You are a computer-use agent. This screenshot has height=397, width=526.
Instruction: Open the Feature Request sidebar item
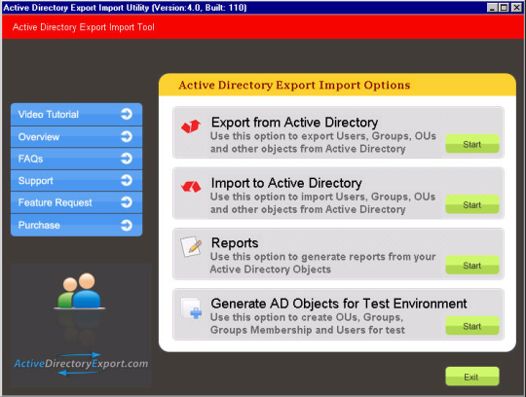[77, 202]
